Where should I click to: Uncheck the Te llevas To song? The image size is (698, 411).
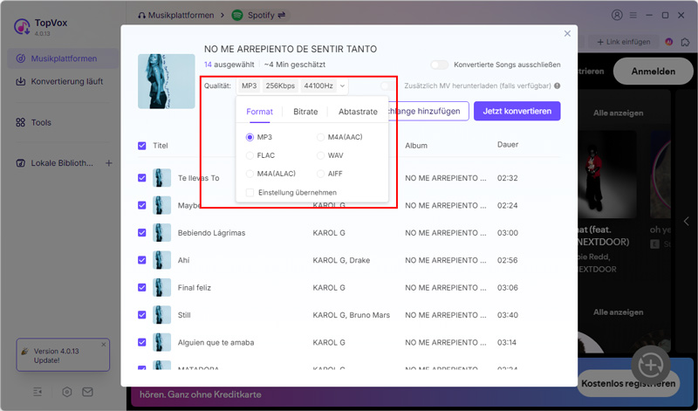coord(142,178)
